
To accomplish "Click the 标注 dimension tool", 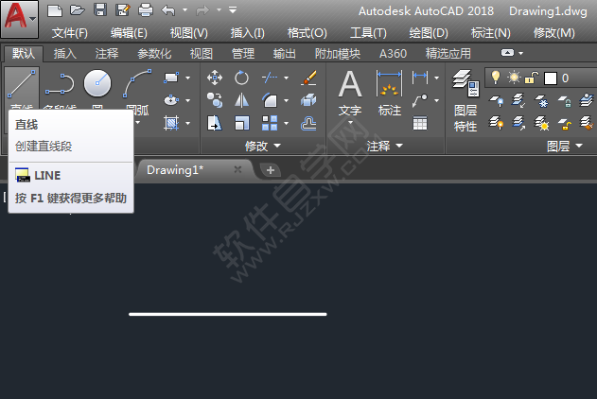I will 389,95.
